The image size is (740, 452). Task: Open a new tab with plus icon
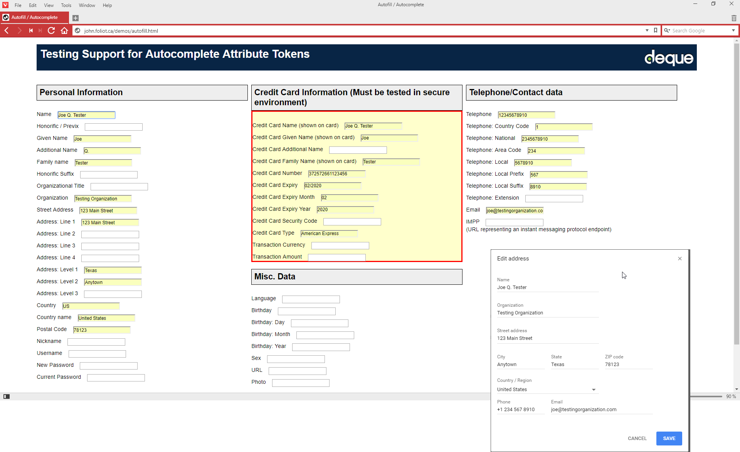(x=76, y=18)
